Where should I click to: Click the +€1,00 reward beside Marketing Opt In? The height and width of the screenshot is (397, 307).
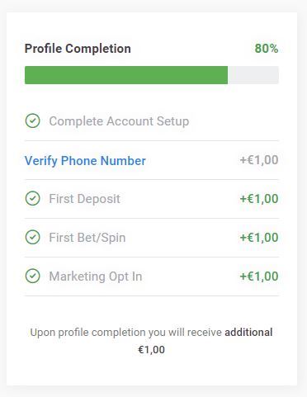(x=259, y=276)
